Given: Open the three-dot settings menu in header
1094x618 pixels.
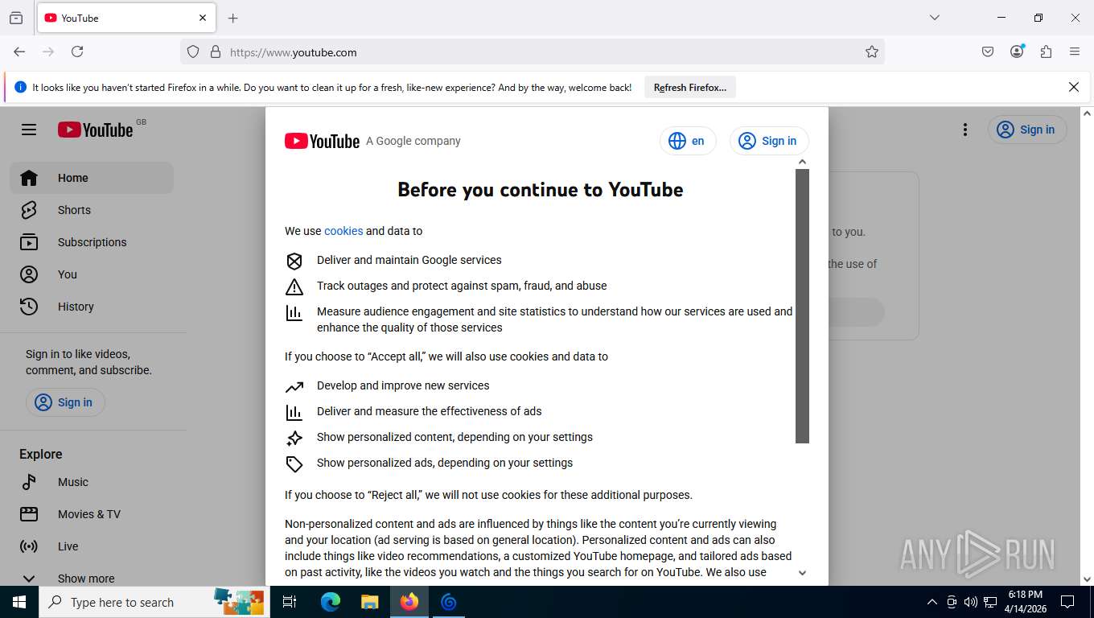Looking at the screenshot, I should pyautogui.click(x=965, y=130).
